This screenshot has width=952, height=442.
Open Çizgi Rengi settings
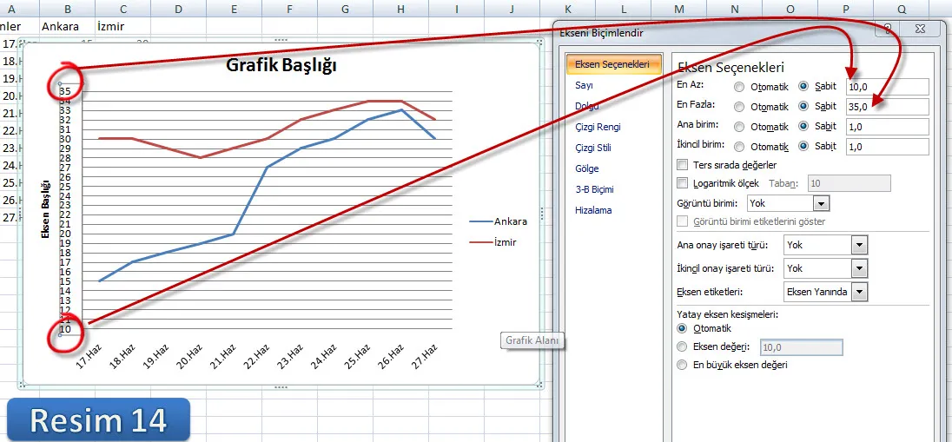[598, 127]
